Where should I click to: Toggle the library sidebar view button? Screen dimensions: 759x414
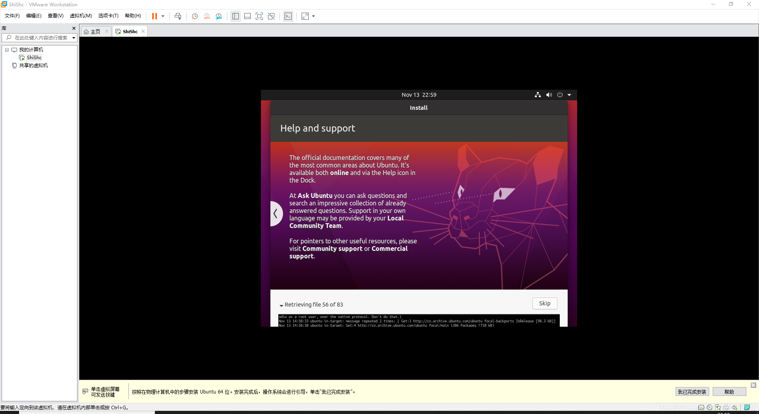(x=236, y=16)
